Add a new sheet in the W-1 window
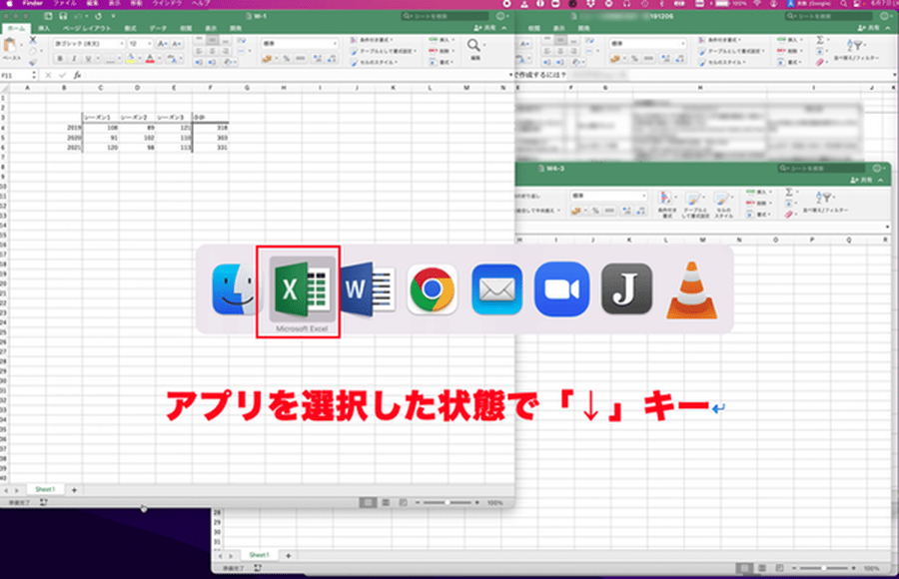 coord(74,490)
